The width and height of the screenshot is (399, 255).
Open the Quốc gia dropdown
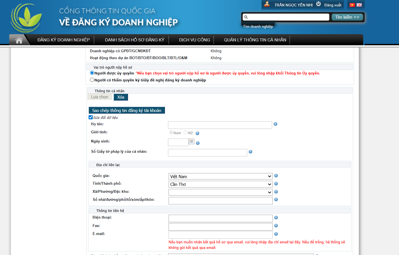[x=220, y=176]
